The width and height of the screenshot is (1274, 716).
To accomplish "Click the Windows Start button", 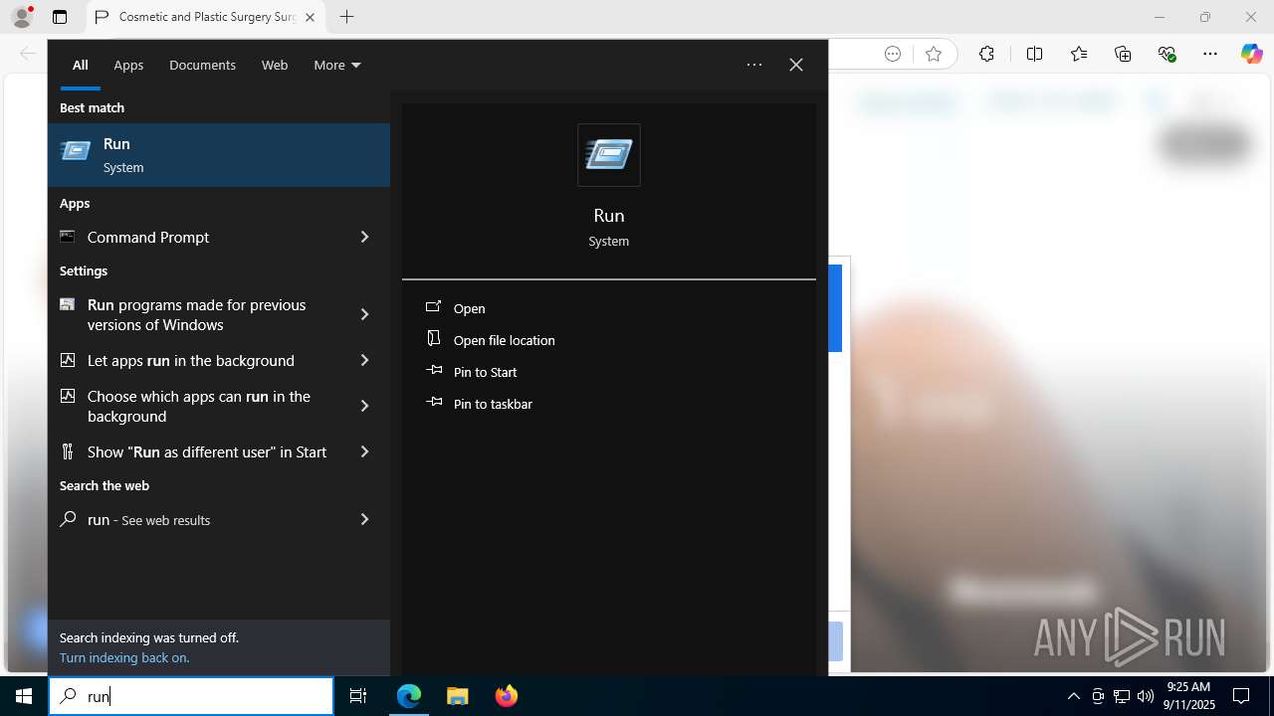I will pos(24,696).
